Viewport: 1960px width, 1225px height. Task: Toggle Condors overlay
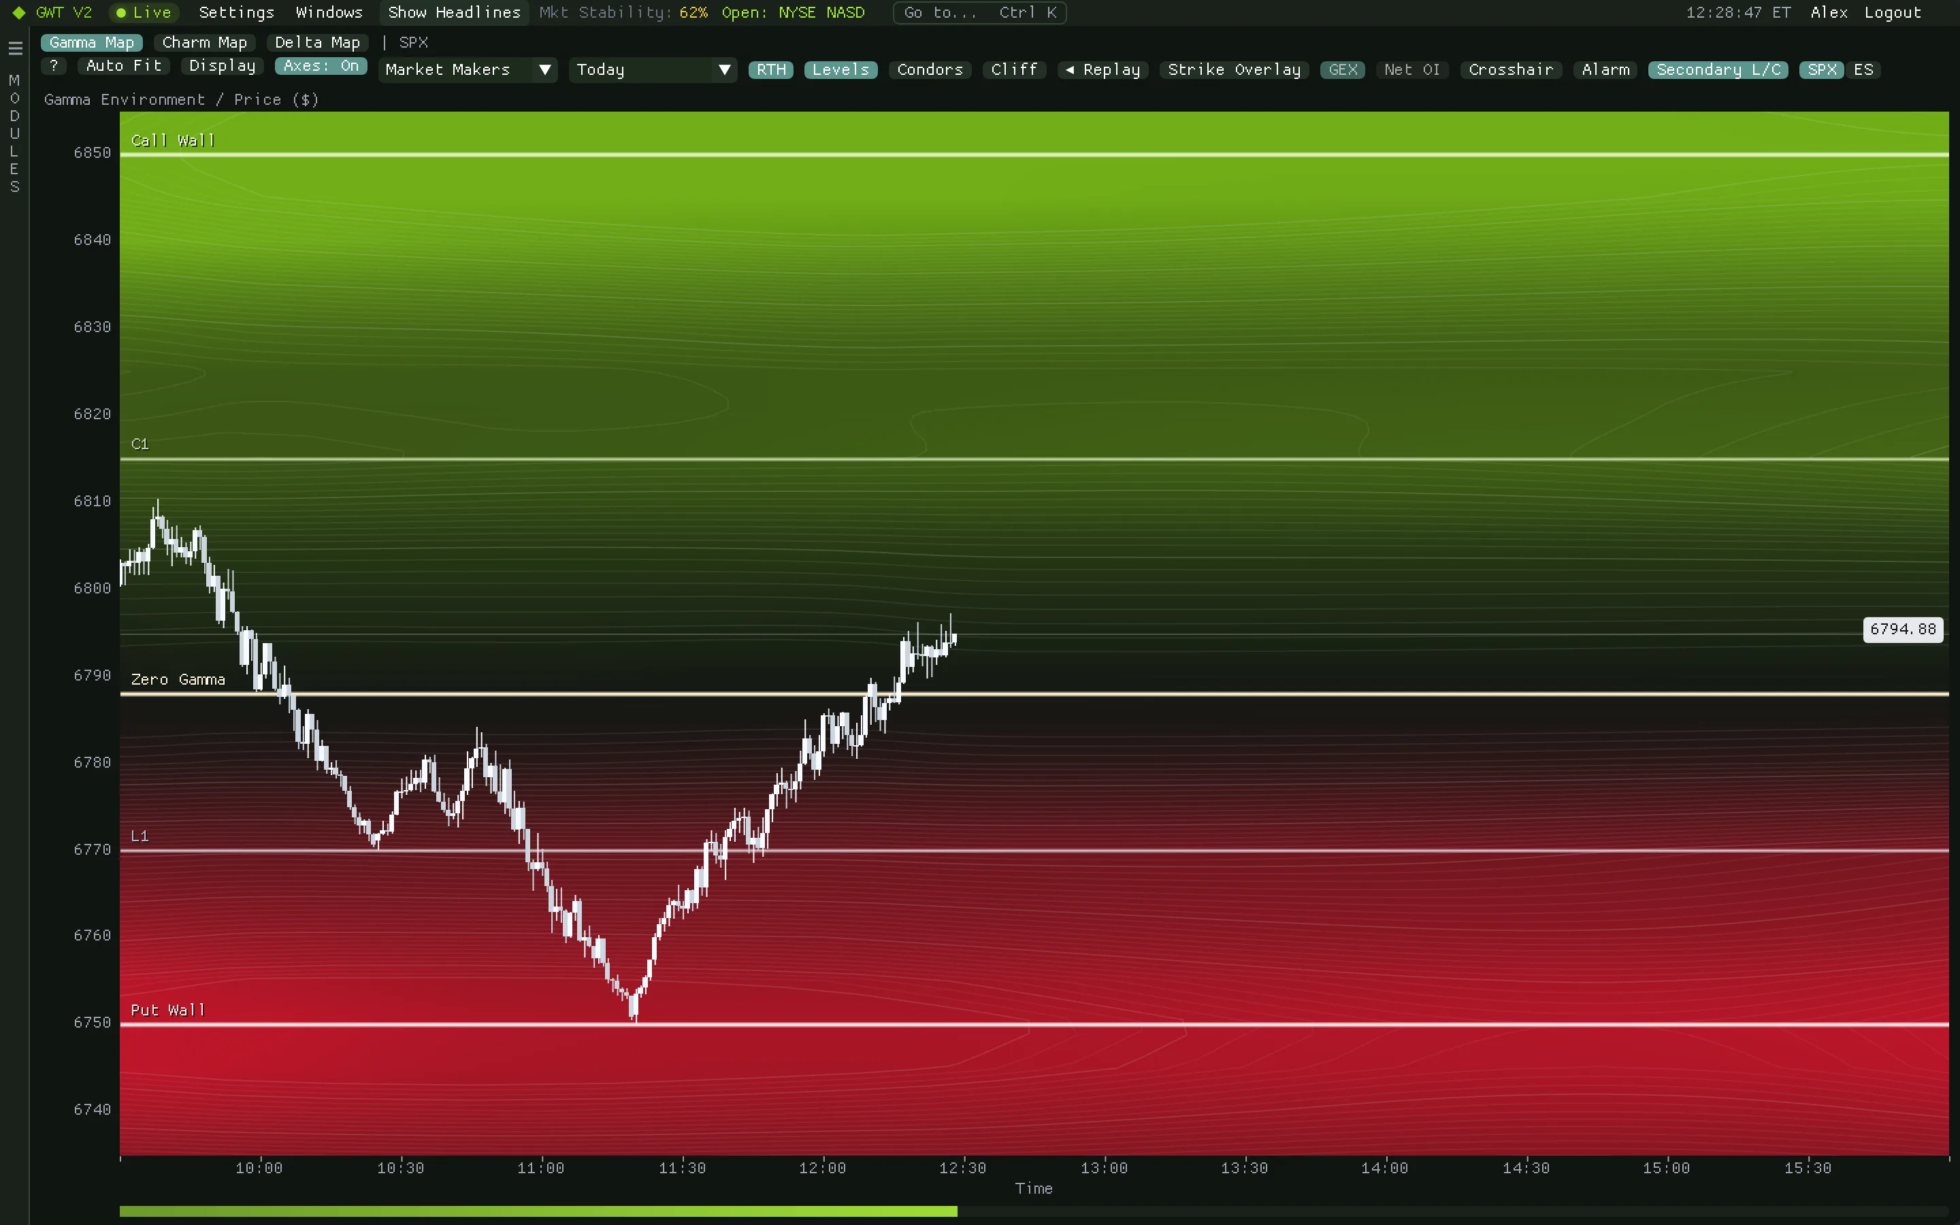(x=930, y=71)
